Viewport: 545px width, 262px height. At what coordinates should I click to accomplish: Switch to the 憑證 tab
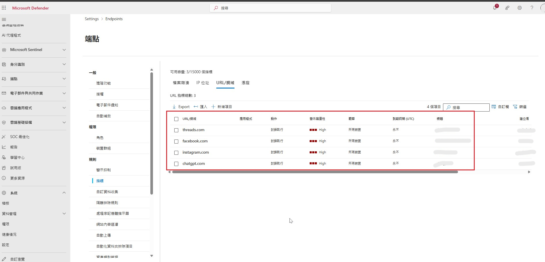coord(245,83)
